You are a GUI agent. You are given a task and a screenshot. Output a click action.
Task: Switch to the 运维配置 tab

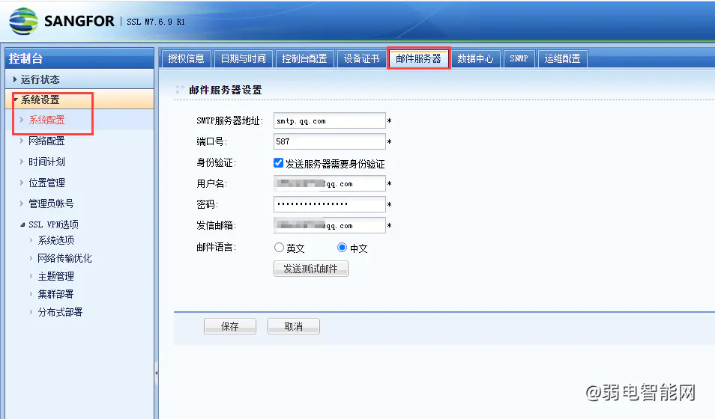(562, 59)
